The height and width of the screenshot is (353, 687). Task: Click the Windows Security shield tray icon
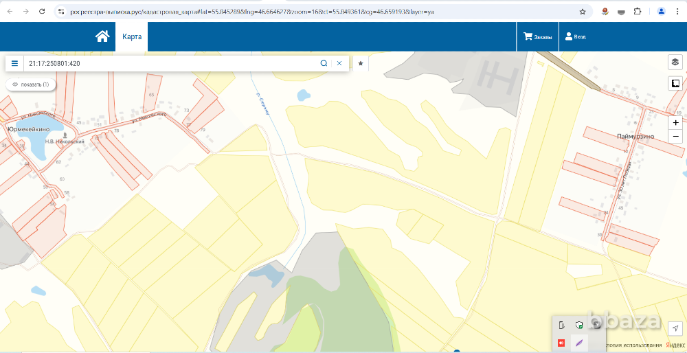579,325
